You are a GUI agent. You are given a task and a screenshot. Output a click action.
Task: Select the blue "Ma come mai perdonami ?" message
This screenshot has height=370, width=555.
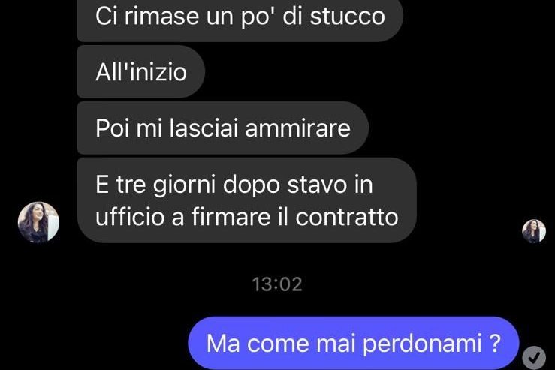tap(353, 343)
